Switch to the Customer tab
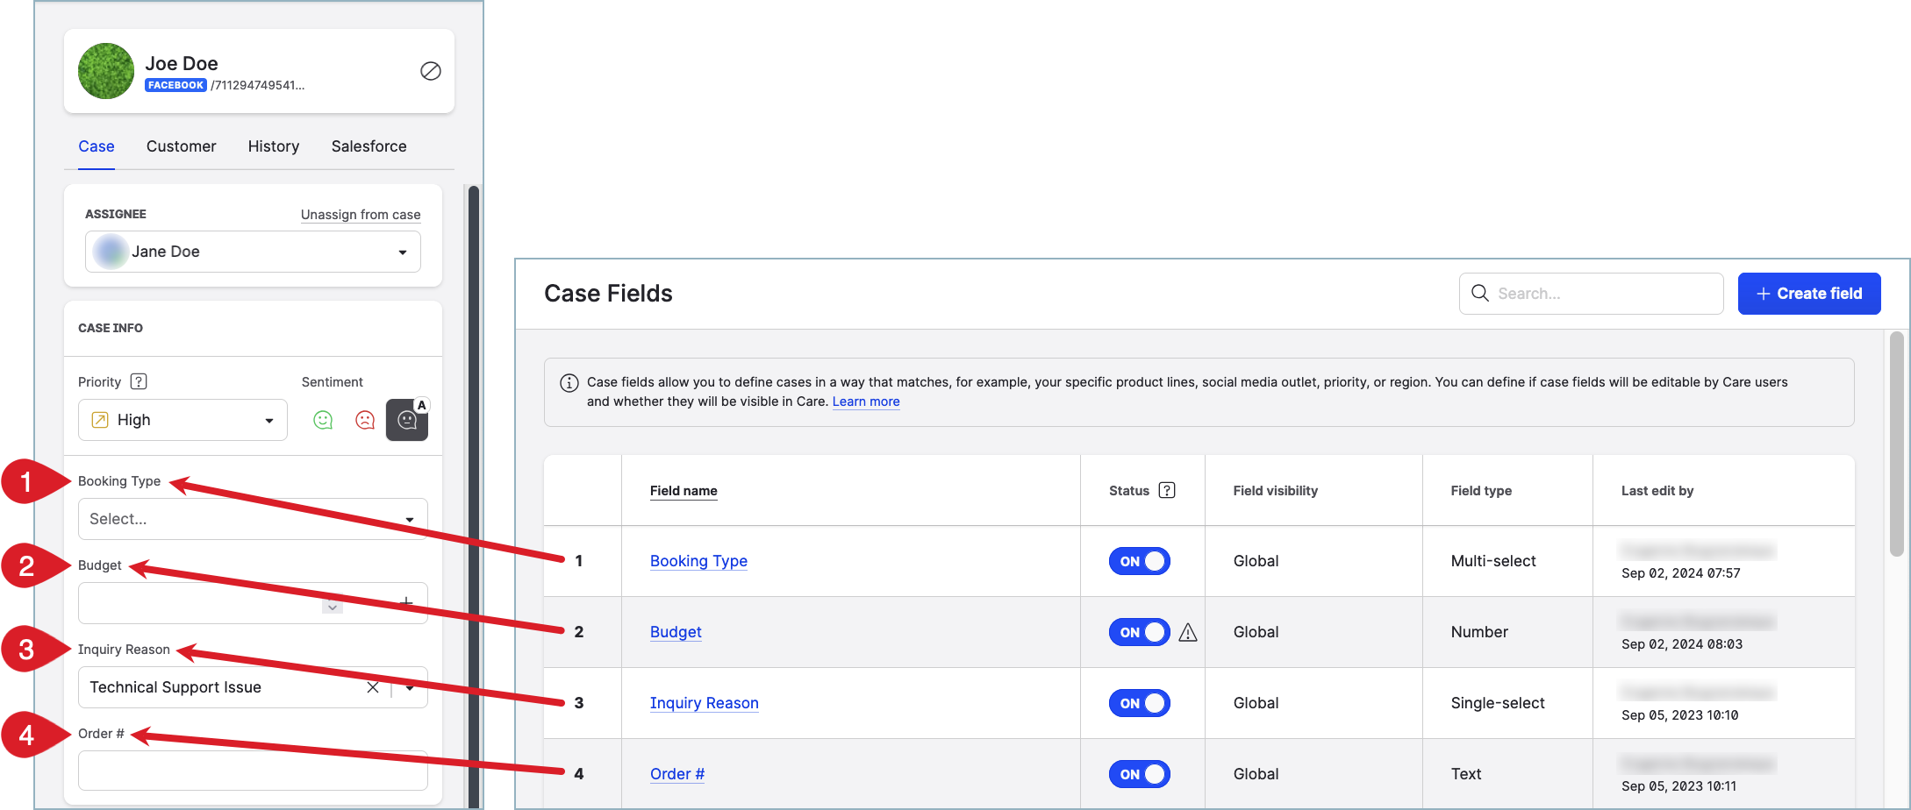Image resolution: width=1911 pixels, height=810 pixels. click(x=181, y=146)
